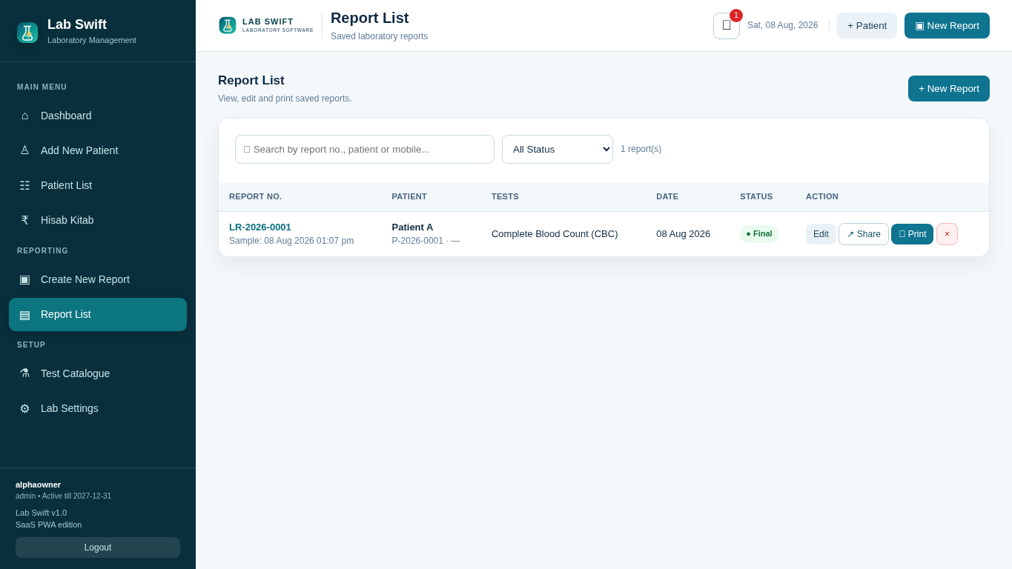Click the STATUS column header
This screenshot has width=1012, height=569.
point(756,196)
